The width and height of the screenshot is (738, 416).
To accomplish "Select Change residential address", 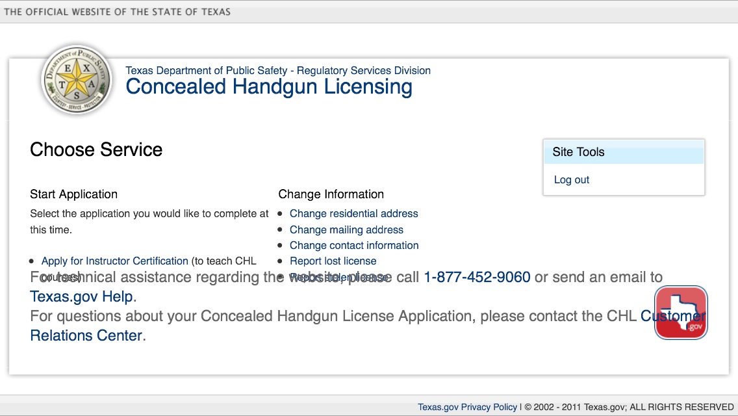I will click(x=353, y=214).
